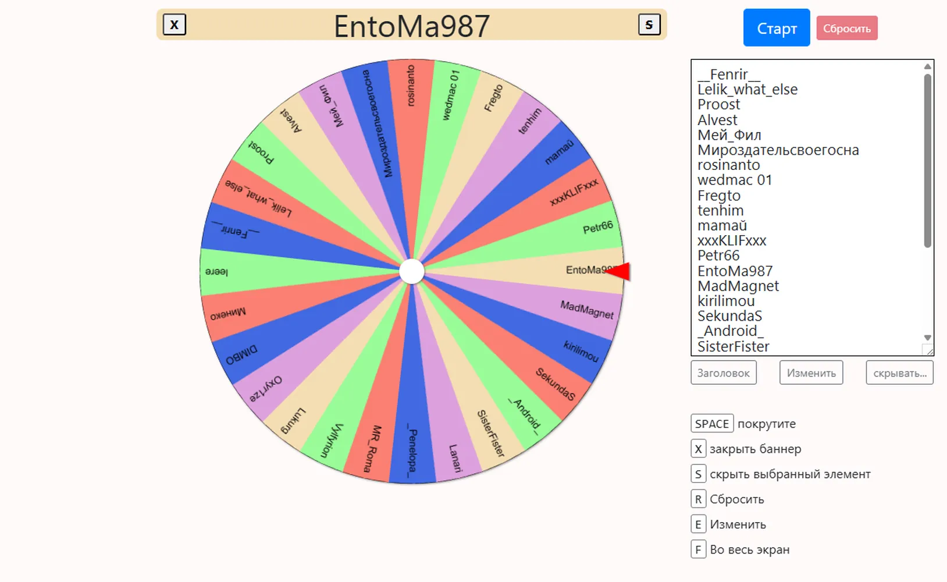Click __Fenrir__ in the names list
947x582 pixels.
[x=729, y=74]
